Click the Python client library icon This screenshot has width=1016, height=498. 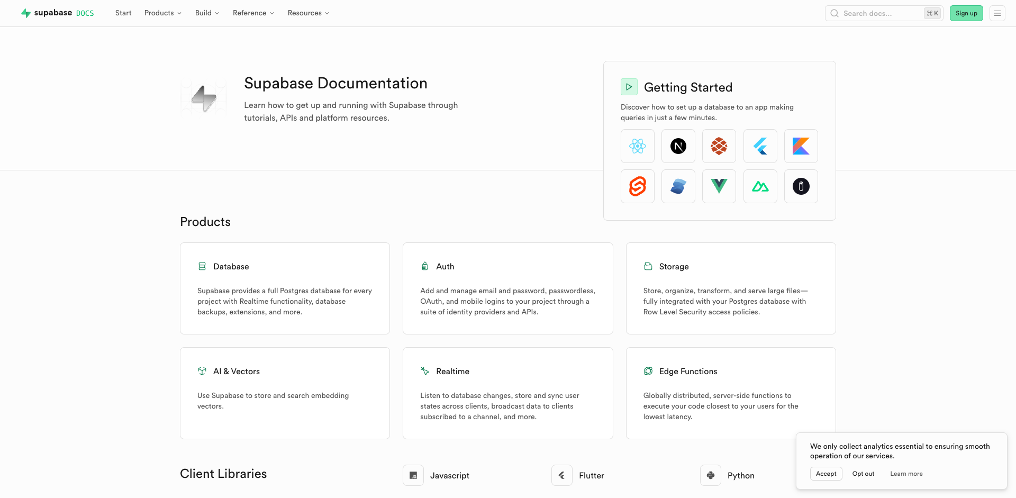711,475
